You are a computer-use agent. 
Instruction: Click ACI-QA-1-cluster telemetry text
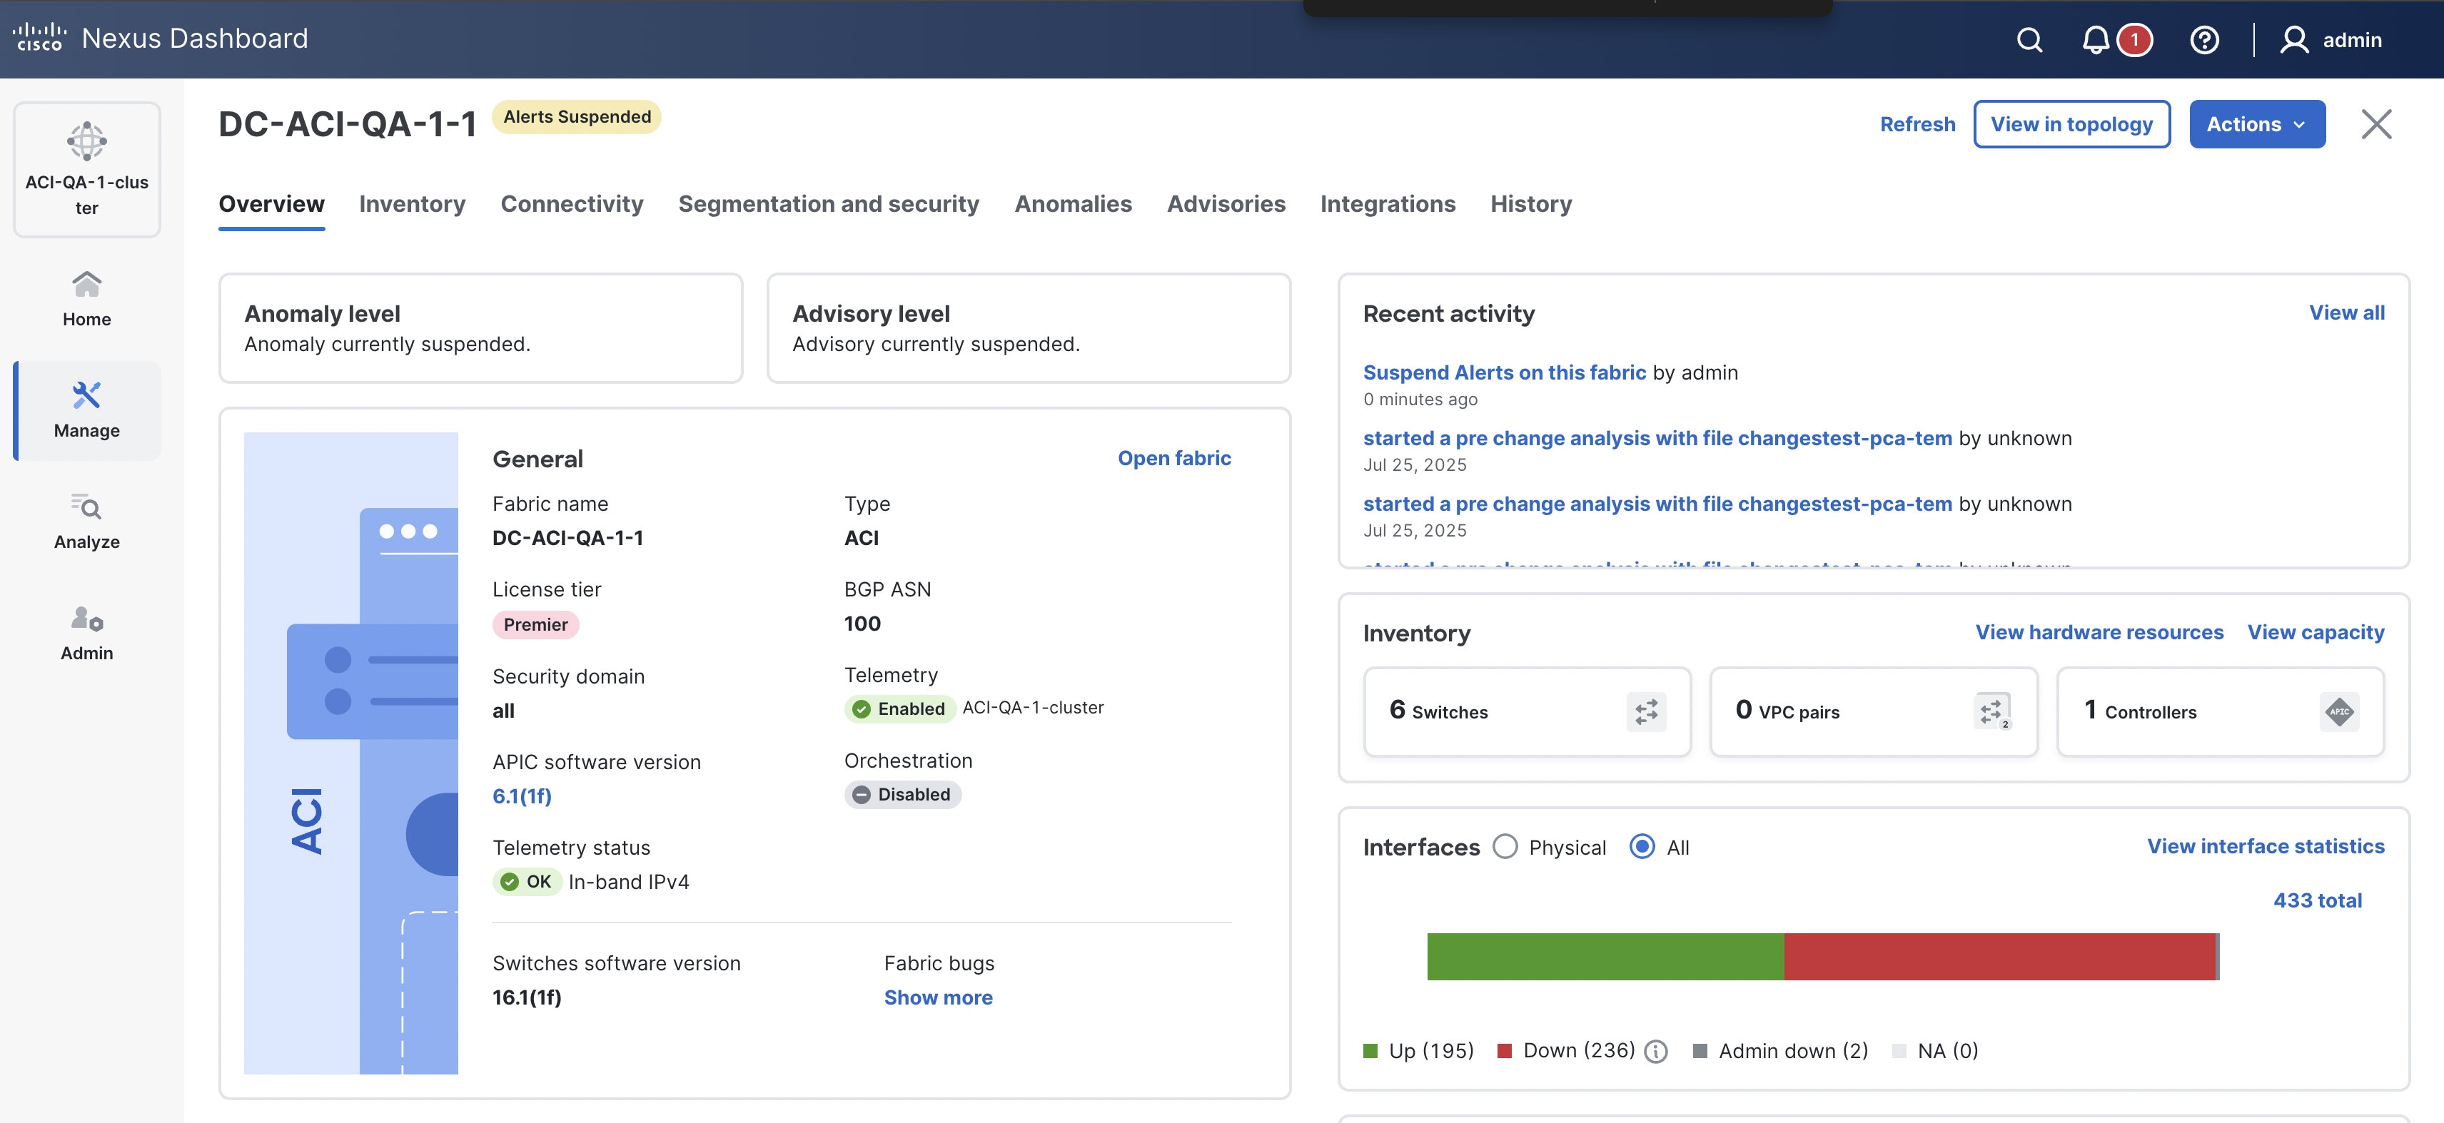point(1033,708)
